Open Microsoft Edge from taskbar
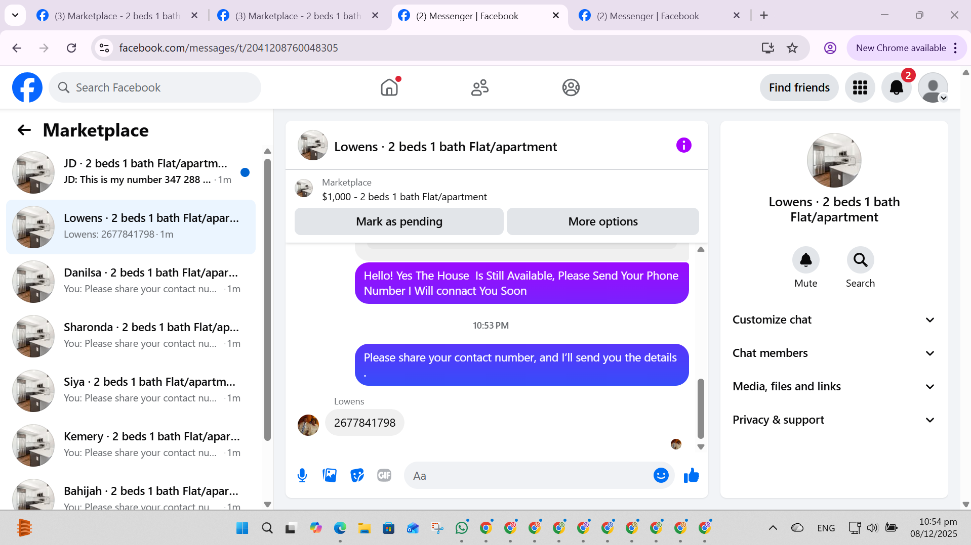Screen dimensions: 971x545 click(340, 528)
